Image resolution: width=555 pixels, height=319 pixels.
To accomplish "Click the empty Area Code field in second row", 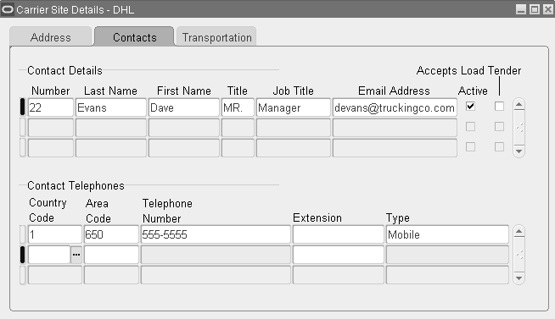I will tap(111, 255).
